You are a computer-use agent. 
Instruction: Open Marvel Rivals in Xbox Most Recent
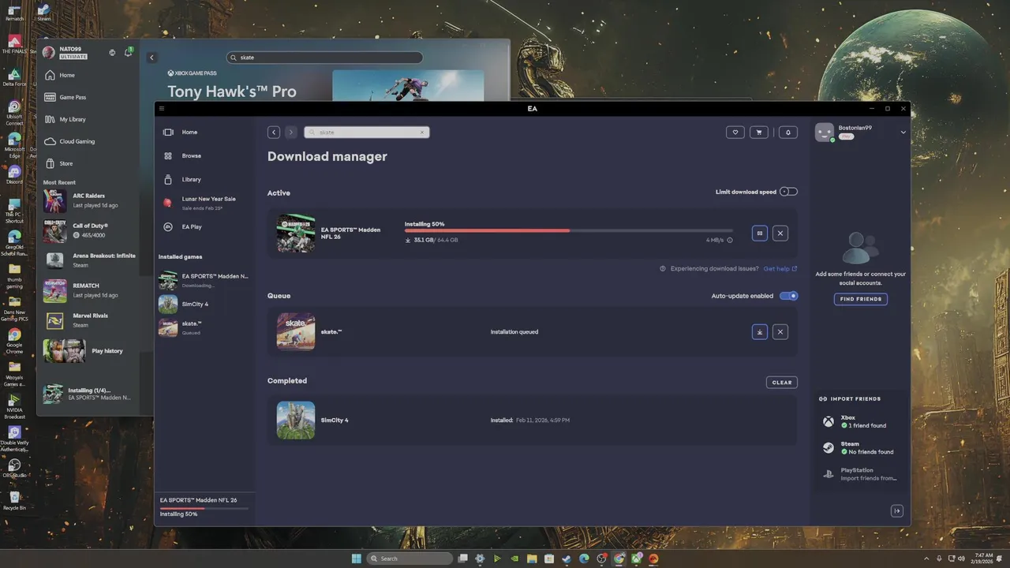click(x=89, y=320)
